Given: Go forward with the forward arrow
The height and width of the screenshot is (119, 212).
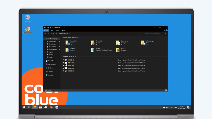Looking at the screenshot, I should click(x=48, y=33).
